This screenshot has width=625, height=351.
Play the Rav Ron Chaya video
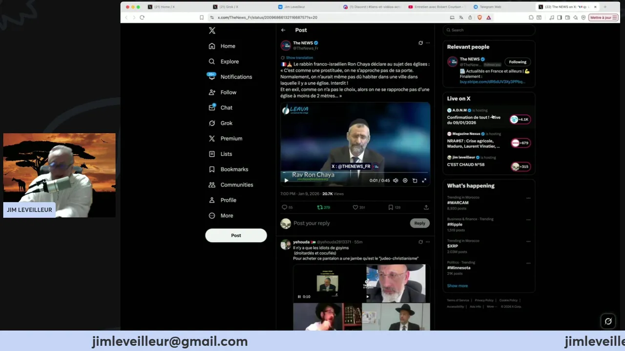[286, 180]
